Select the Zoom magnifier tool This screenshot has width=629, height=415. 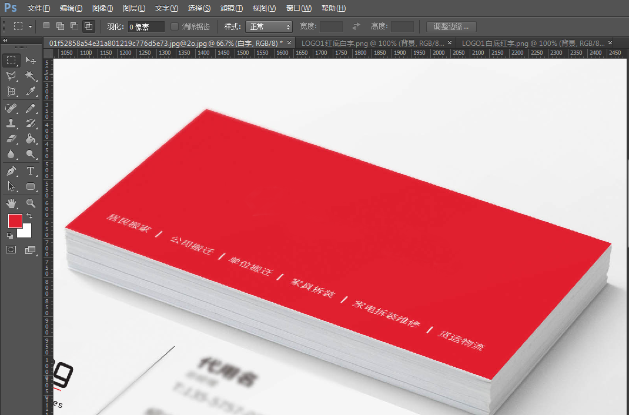point(31,203)
